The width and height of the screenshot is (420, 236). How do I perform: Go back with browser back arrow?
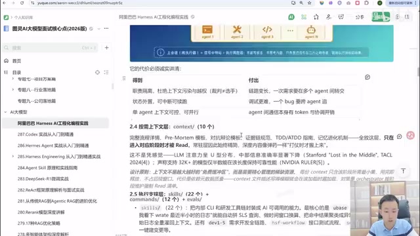point(5,3)
